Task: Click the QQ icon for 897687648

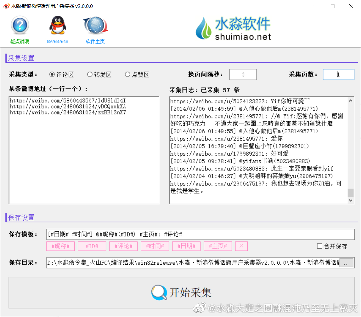Action: pos(58,25)
